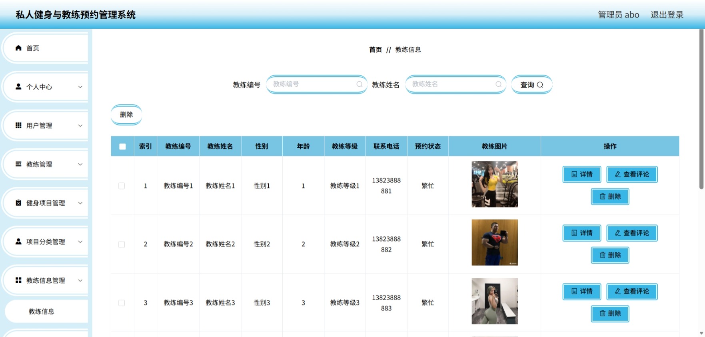The image size is (705, 337).
Task: Click the list icon beside 教练管理
Action: click(x=18, y=164)
